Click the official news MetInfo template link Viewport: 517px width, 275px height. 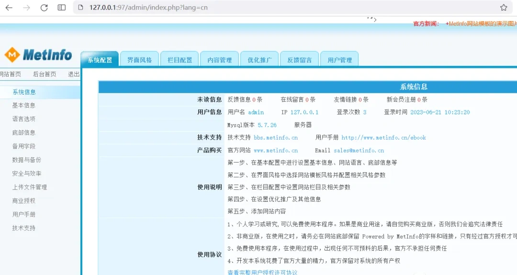(481, 24)
